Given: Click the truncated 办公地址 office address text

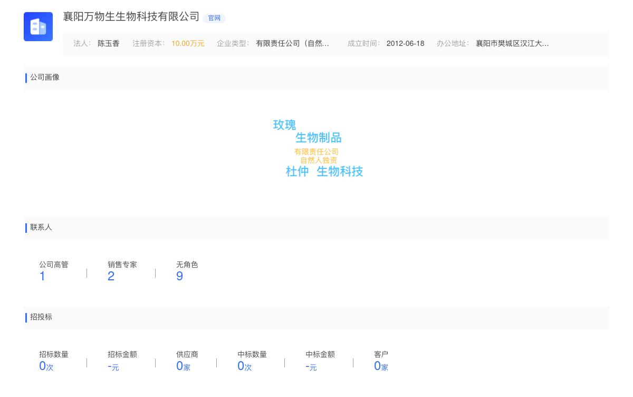Looking at the screenshot, I should [x=512, y=44].
